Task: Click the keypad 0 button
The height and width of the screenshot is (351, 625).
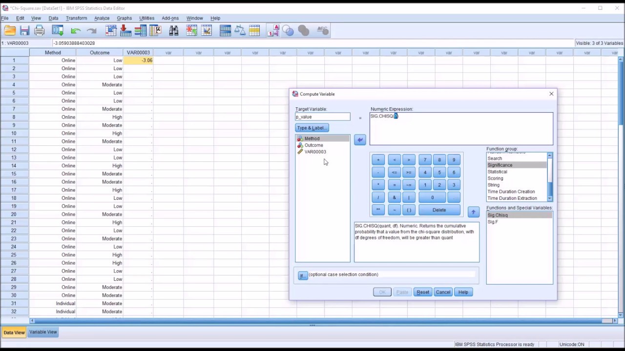Action: 432,197
